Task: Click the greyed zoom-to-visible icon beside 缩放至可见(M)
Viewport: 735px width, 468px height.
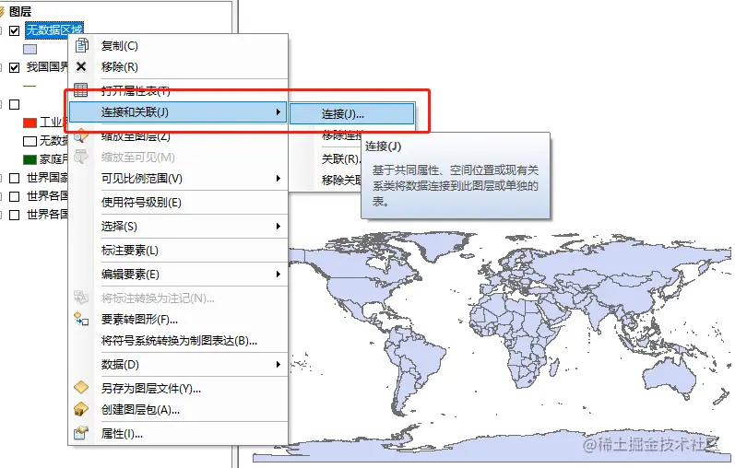Action: coord(81,157)
